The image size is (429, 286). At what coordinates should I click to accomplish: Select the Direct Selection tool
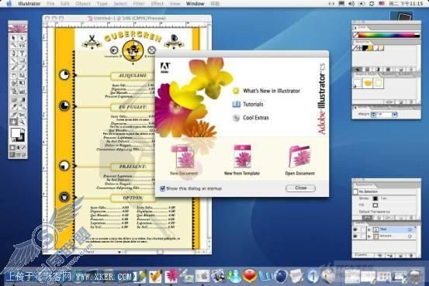[x=22, y=38]
